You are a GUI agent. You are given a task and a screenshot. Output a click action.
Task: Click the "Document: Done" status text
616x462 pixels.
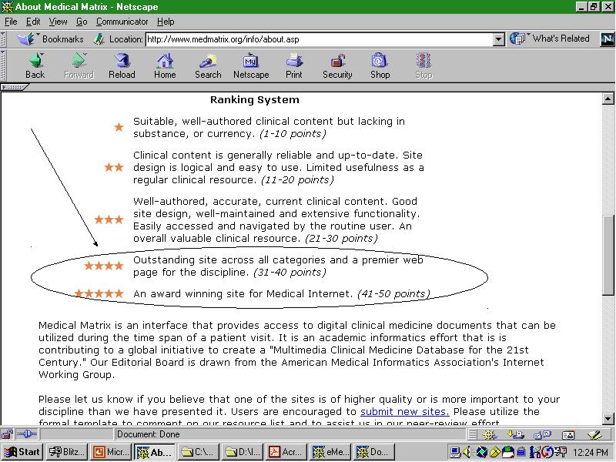click(x=148, y=434)
